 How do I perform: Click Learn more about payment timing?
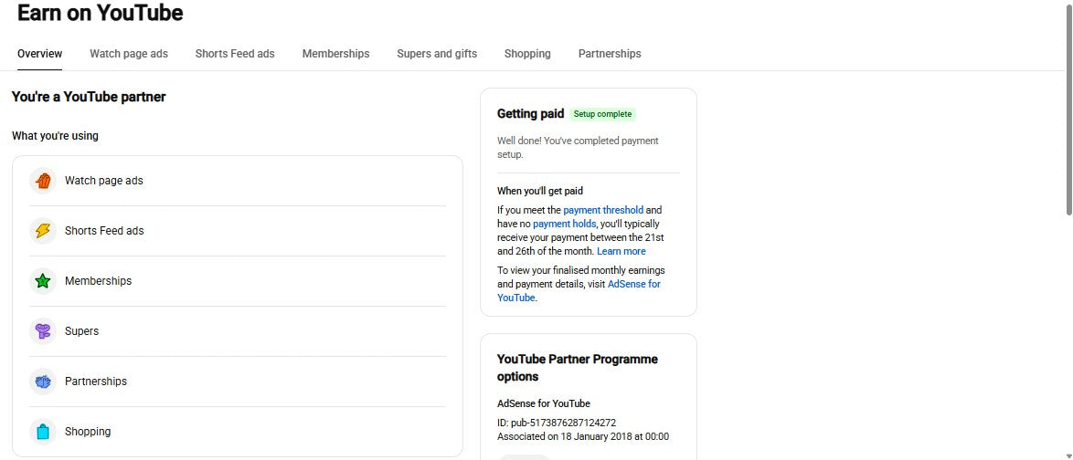[621, 251]
